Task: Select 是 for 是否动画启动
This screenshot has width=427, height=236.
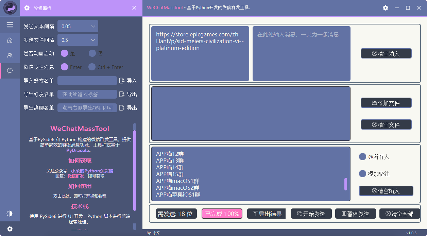Action: [x=65, y=53]
